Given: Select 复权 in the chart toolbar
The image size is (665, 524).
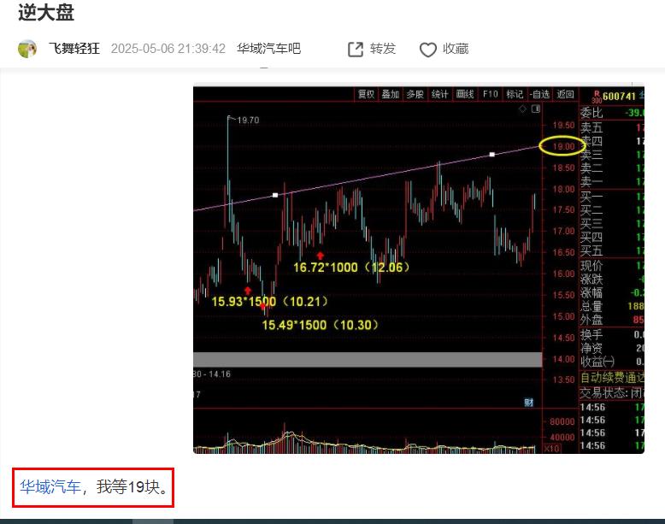Looking at the screenshot, I should pos(367,94).
